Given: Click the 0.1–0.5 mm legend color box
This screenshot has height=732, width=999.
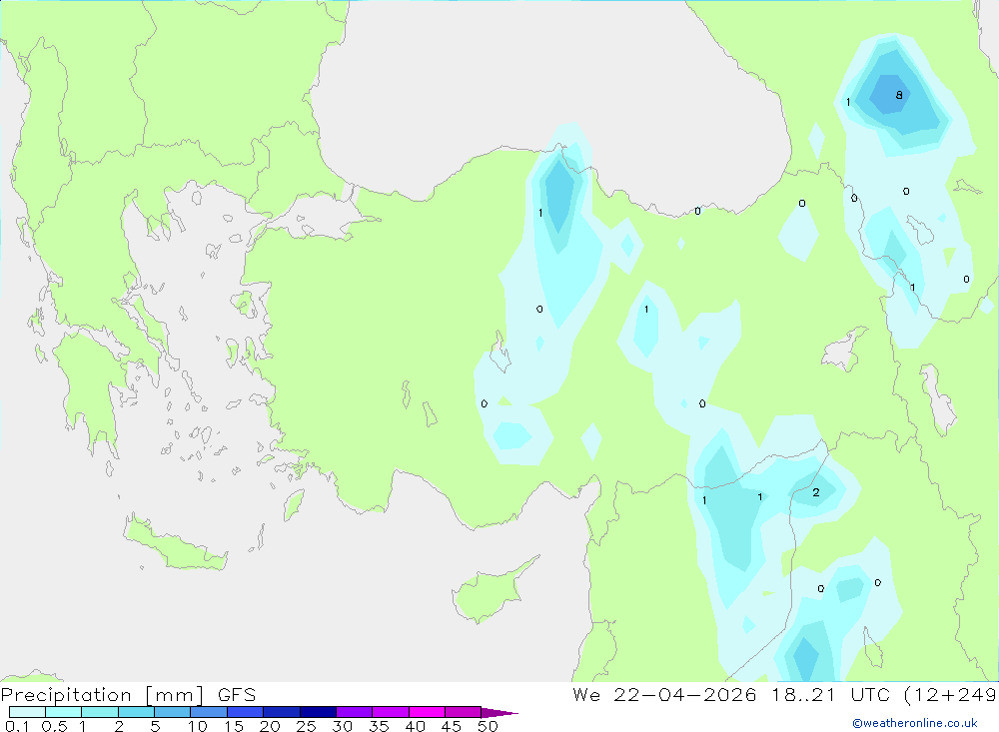Looking at the screenshot, I should click(x=27, y=712).
